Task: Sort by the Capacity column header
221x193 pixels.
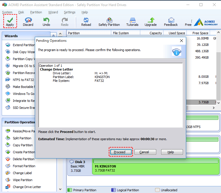Action: click(x=152, y=33)
